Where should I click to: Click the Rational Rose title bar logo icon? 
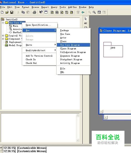tap(1, 2)
